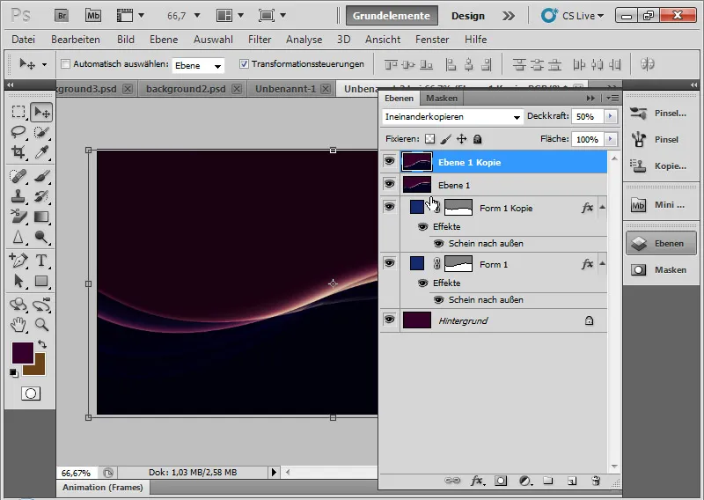Toggle lock transparent pixels

429,139
